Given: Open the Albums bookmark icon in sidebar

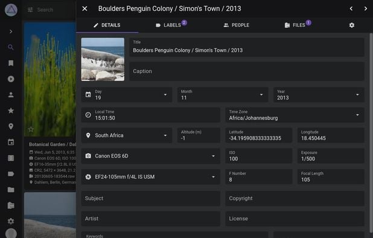Looking at the screenshot, I should click(x=11, y=63).
